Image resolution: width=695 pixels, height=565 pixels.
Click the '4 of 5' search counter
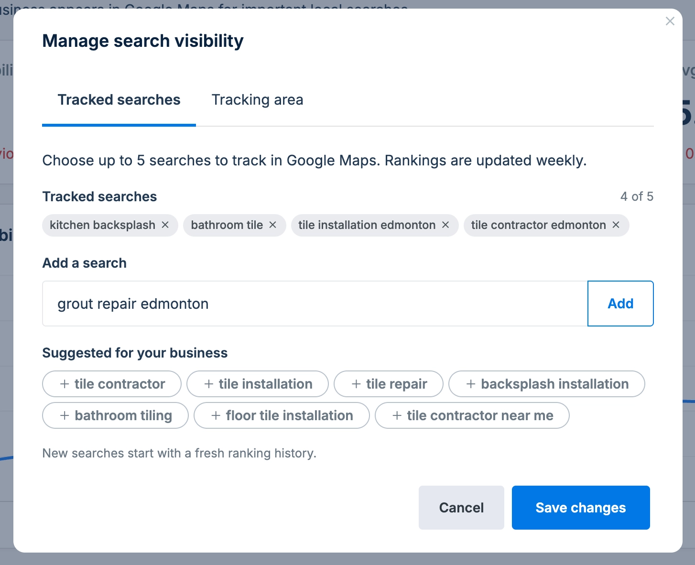coord(637,196)
